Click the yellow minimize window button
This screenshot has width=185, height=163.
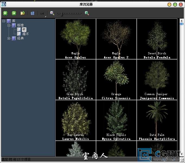click(169, 5)
